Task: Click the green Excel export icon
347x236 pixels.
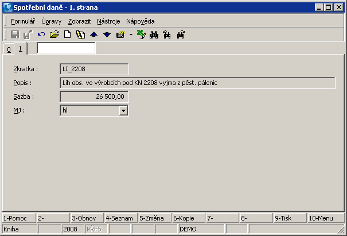Action: click(141, 34)
